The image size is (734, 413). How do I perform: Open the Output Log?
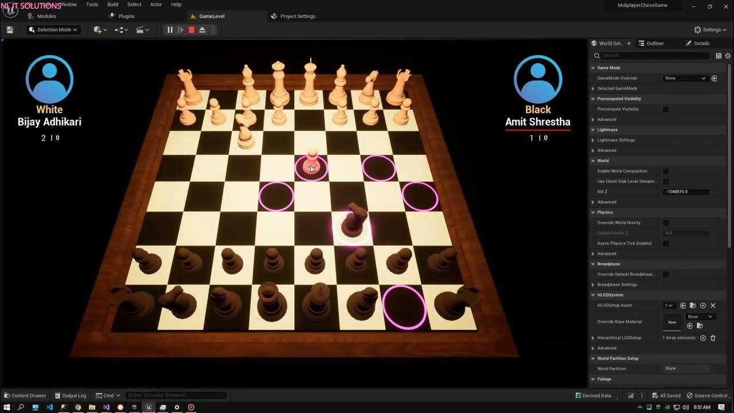(x=71, y=395)
